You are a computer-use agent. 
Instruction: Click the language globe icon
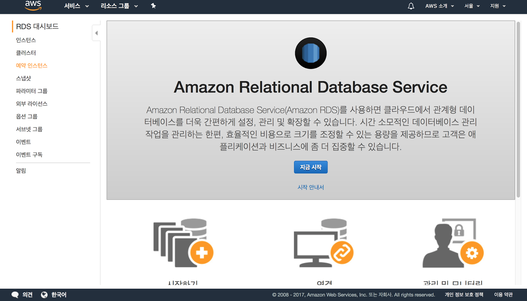tap(44, 295)
